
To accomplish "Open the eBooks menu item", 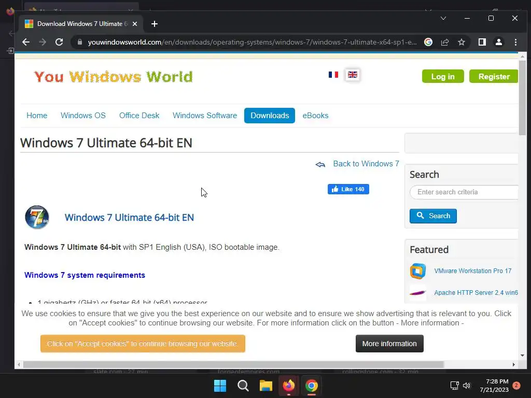I will coord(315,116).
